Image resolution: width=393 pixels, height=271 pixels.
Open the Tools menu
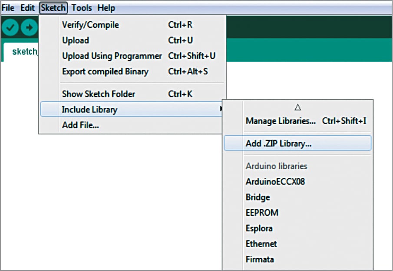tap(82, 8)
